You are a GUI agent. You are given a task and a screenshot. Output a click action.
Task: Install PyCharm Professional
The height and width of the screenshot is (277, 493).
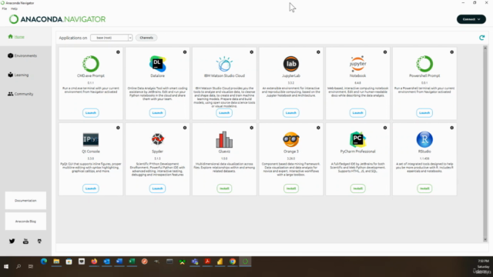357,189
